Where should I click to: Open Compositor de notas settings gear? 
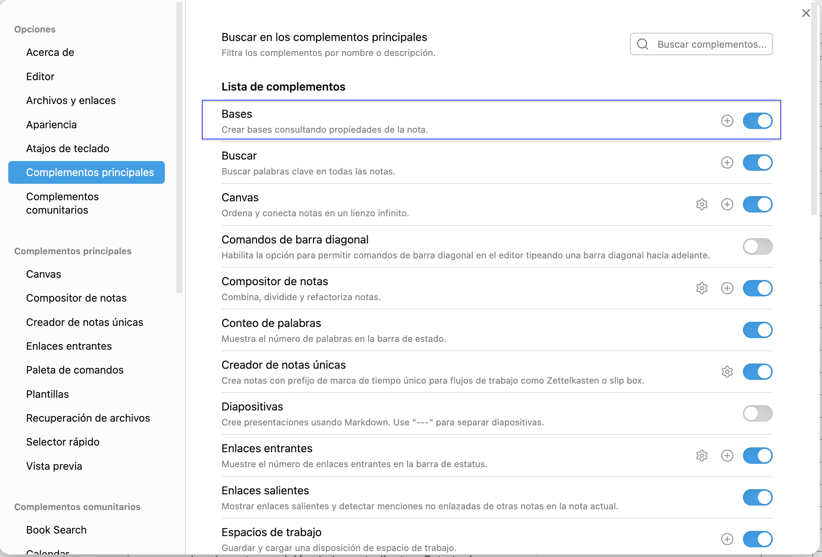pyautogui.click(x=702, y=288)
